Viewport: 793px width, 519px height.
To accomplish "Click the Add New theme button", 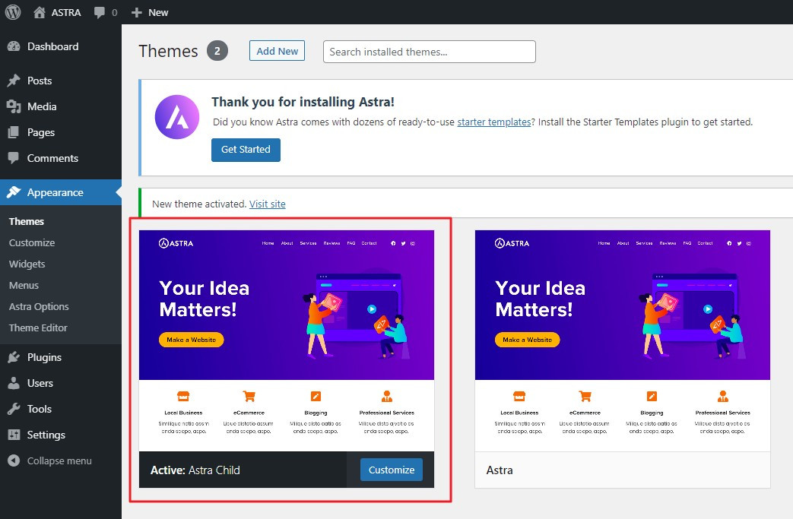I will (x=278, y=51).
